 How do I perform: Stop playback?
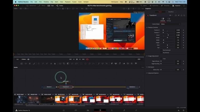[77, 59]
